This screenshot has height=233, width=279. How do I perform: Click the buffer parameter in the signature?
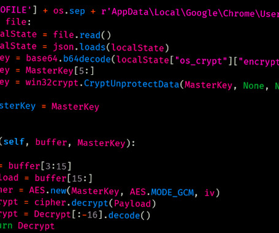tap(51, 142)
